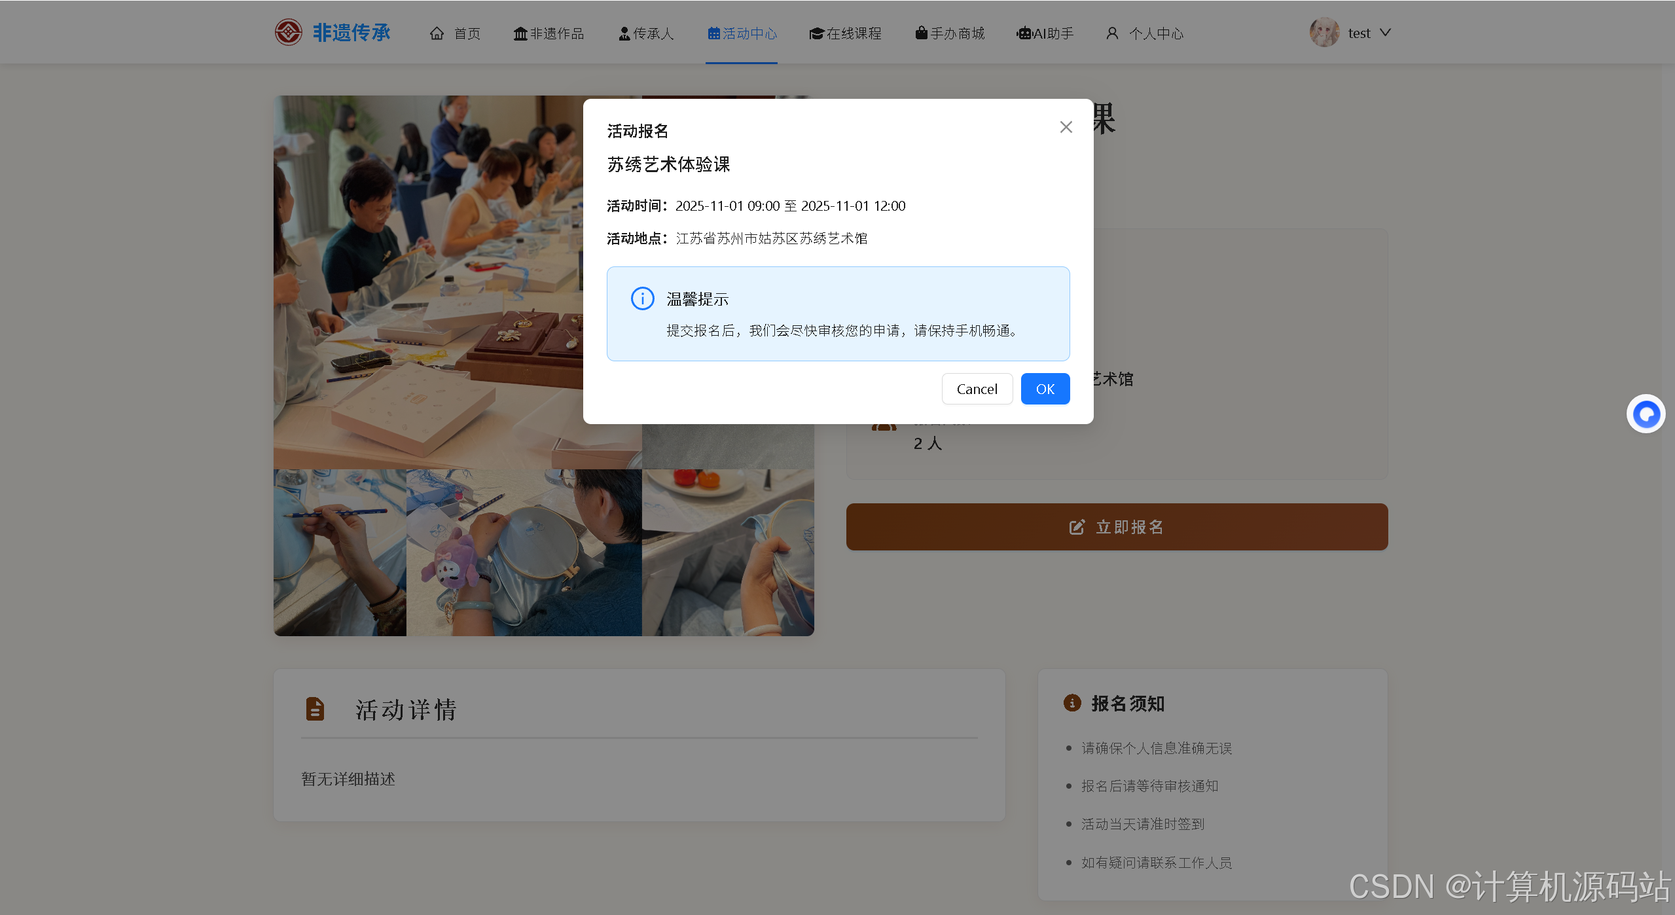Click the graduation cap icon for 在线课程
1675x915 pixels.
click(x=816, y=33)
